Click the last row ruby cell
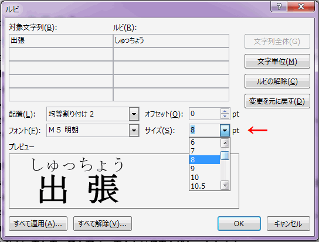 (x=171, y=94)
